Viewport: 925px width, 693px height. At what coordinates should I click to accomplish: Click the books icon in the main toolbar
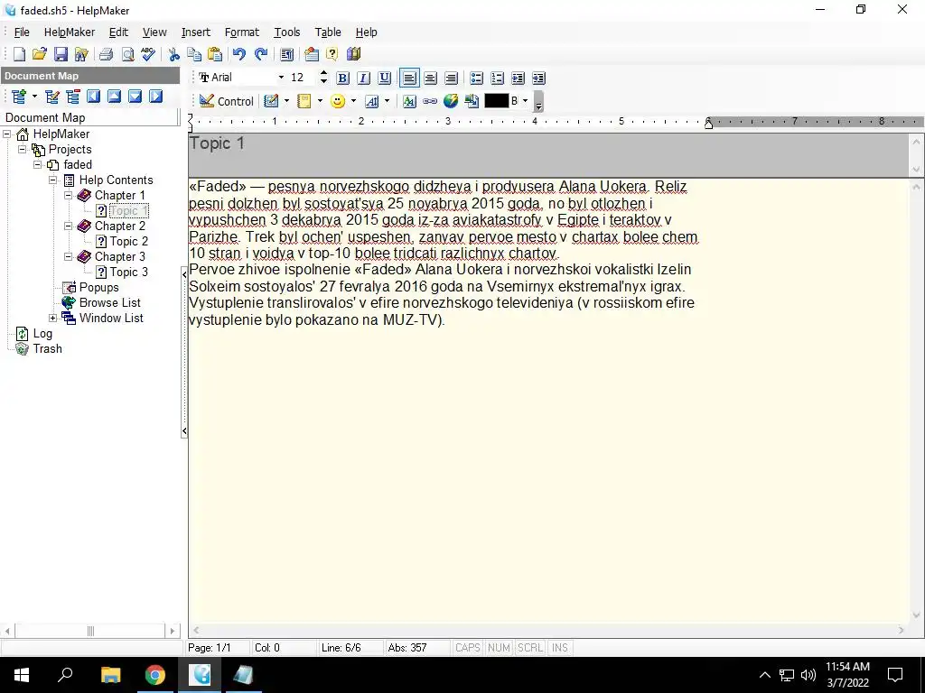tap(353, 54)
